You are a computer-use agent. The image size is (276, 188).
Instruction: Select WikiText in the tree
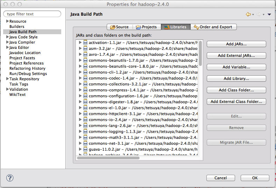pyautogui.click(x=17, y=95)
